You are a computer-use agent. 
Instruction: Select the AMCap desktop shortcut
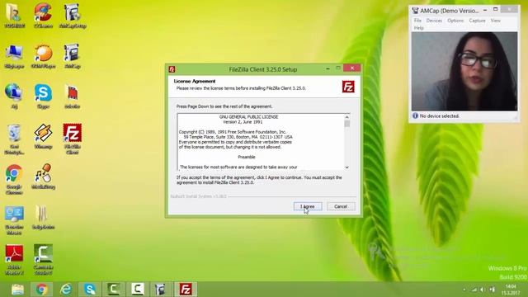click(x=72, y=56)
